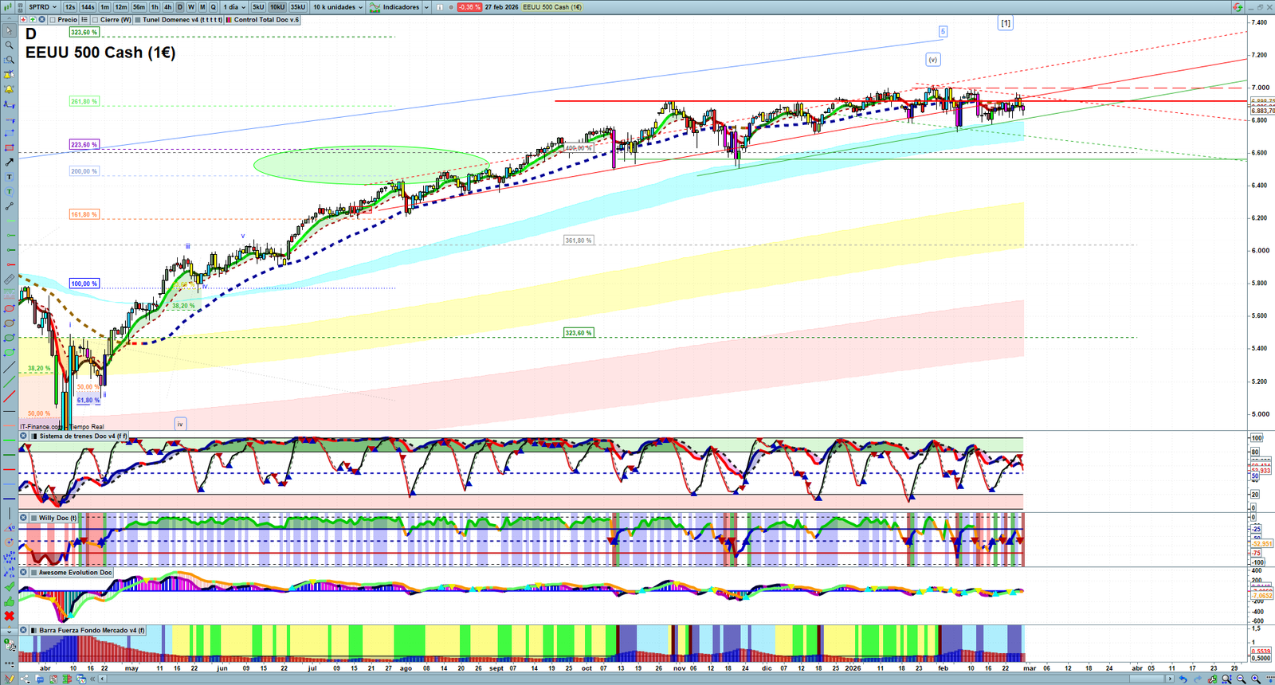The image size is (1275, 685).
Task: Pick the zoom-on-area magnifier tool
Action: [9, 60]
